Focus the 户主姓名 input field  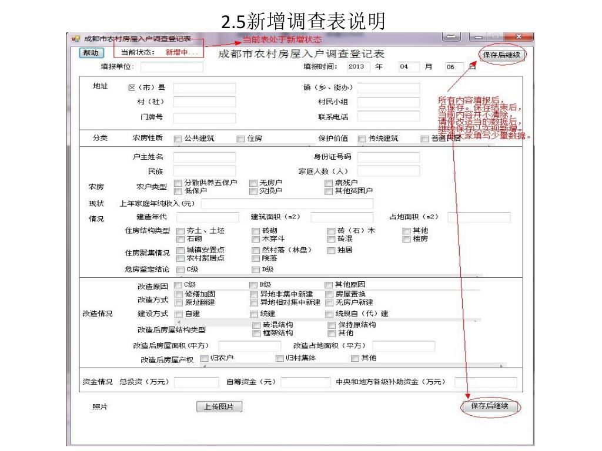(204, 157)
